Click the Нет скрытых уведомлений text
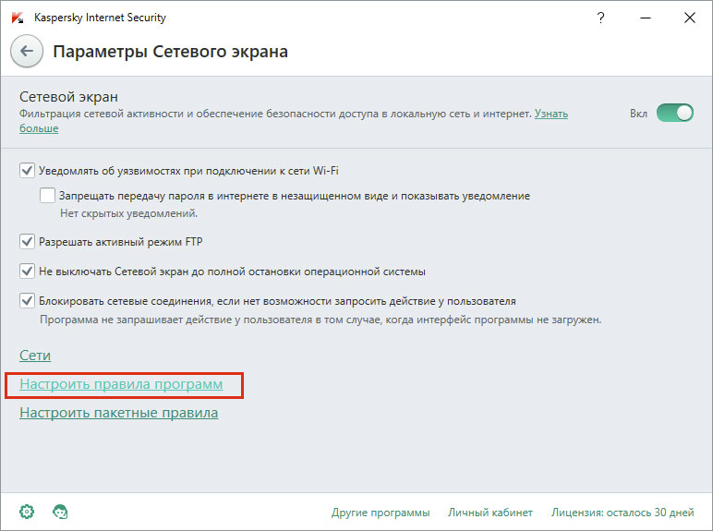 click(x=128, y=213)
